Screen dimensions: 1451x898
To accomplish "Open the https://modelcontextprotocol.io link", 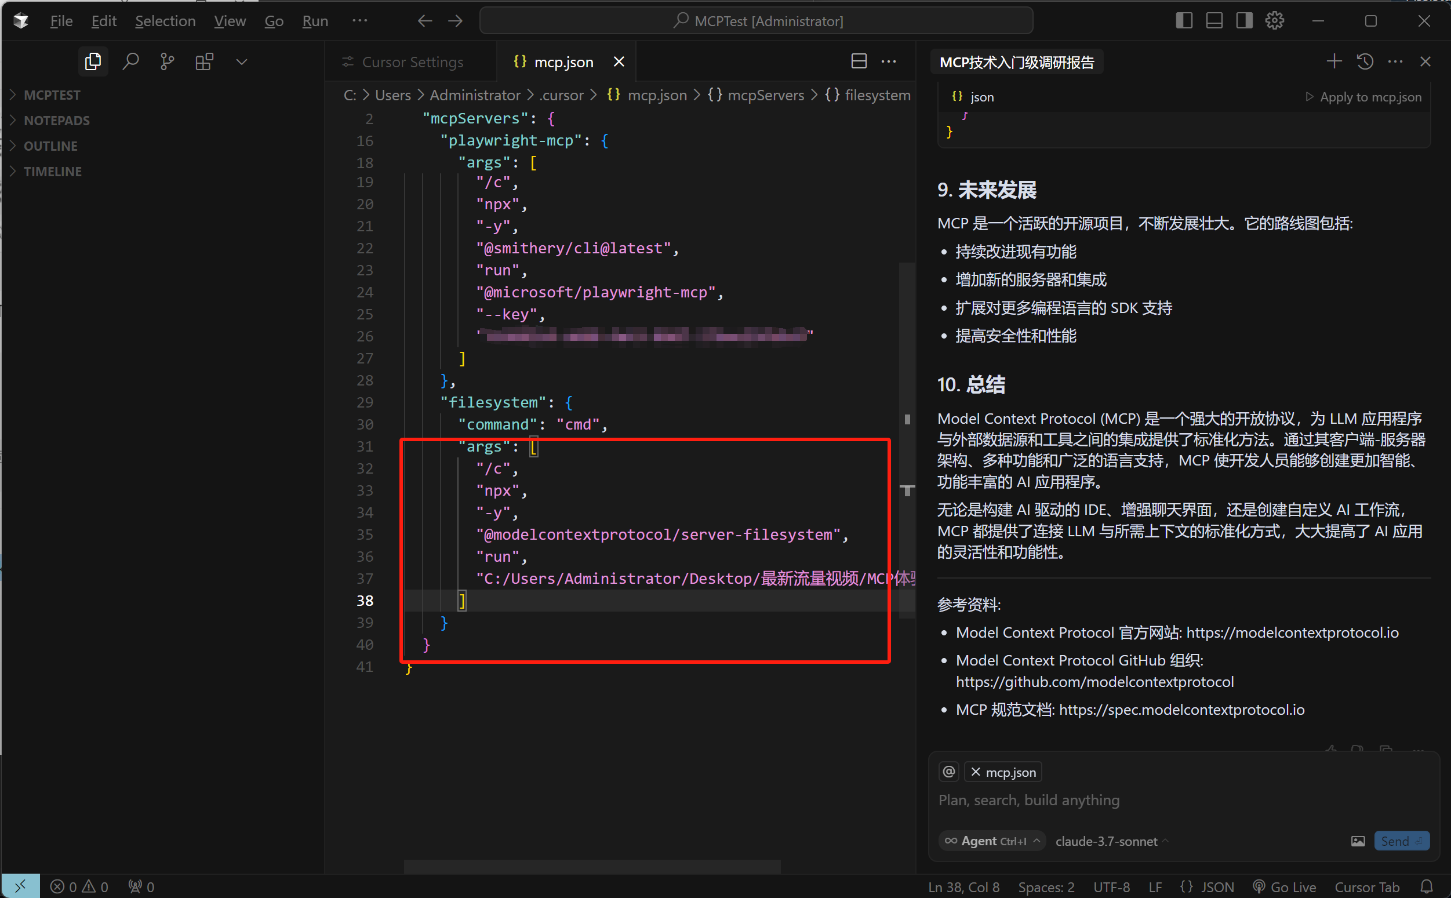I will tap(1292, 633).
